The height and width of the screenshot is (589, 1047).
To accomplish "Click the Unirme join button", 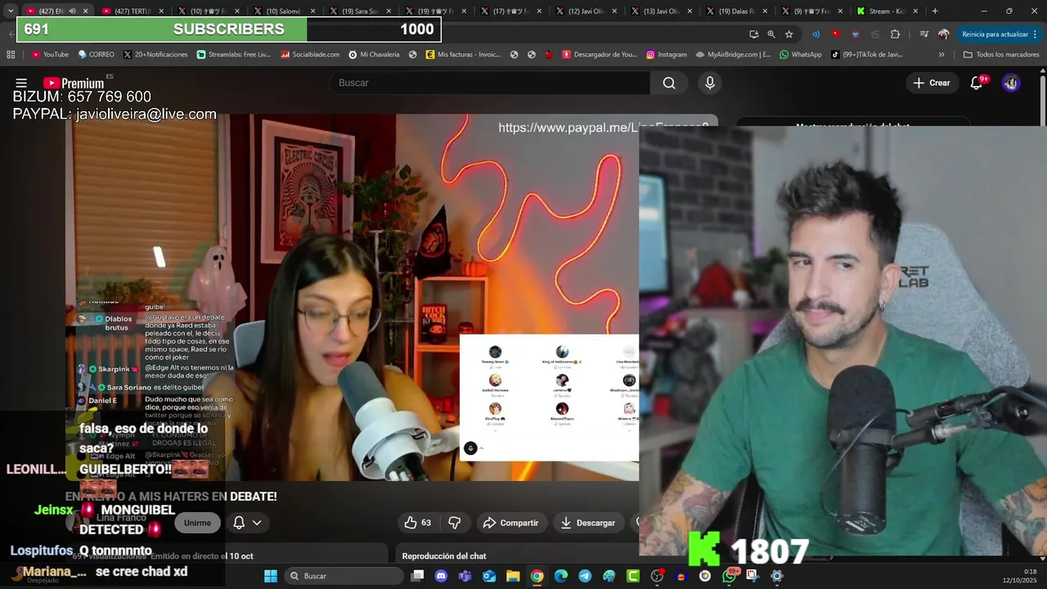I will click(197, 523).
